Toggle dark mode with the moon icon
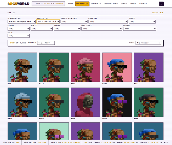This screenshot has height=145, width=172. [161, 4]
